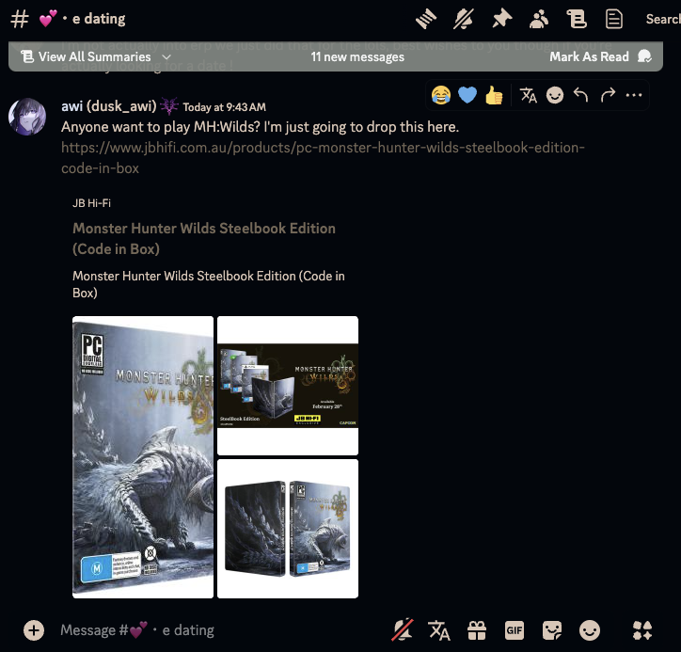Click the Anyone want to play MH:Wilds message text
Image resolution: width=681 pixels, height=652 pixels.
coord(260,127)
